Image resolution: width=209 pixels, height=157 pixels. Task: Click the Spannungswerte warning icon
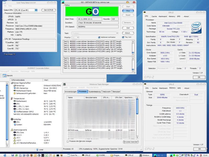12,130
